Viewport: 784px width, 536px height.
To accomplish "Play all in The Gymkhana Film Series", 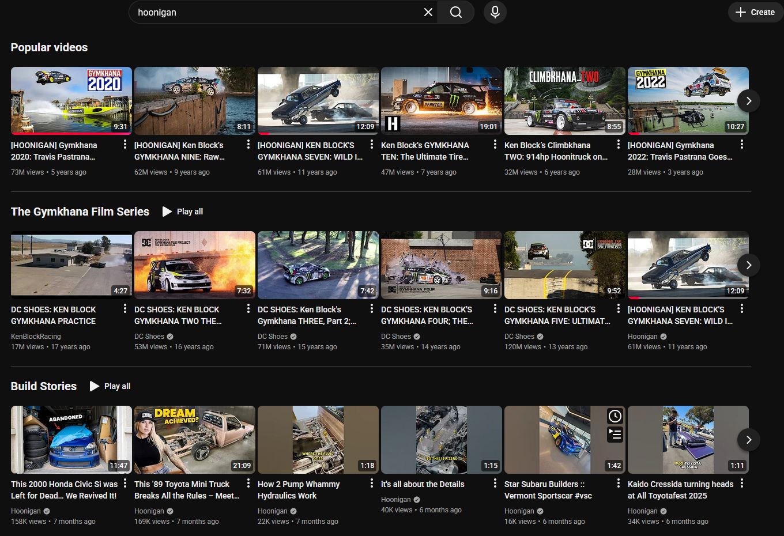I will pyautogui.click(x=183, y=212).
